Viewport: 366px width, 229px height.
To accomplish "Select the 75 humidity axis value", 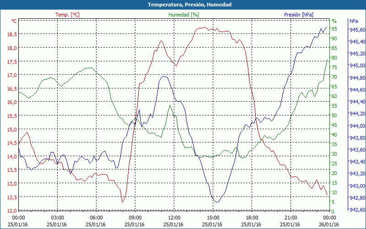I will tap(334, 67).
